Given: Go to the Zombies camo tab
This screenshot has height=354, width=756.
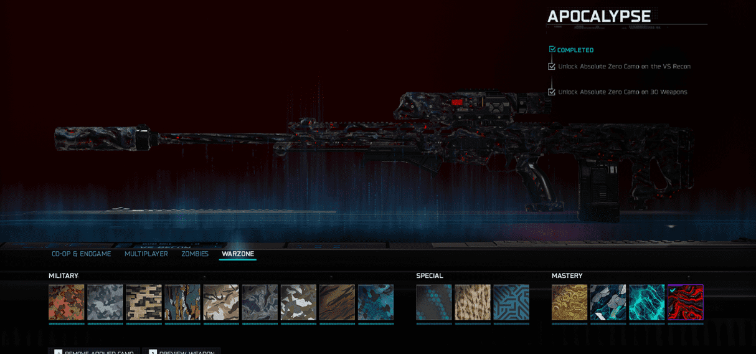Looking at the screenshot, I should pos(195,254).
